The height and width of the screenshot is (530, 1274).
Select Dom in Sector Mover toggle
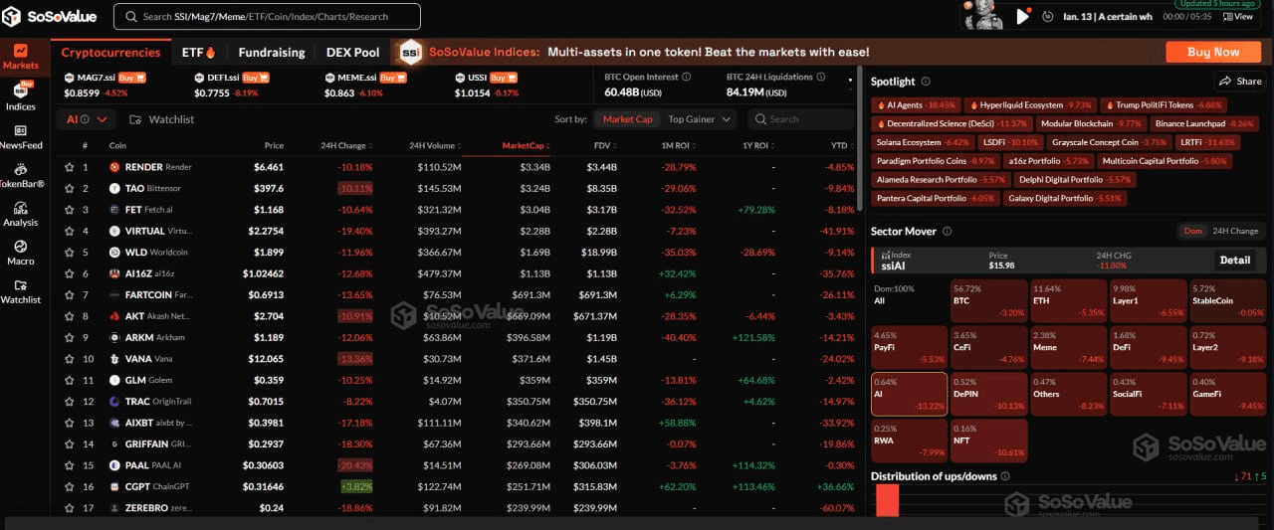pyautogui.click(x=1192, y=231)
